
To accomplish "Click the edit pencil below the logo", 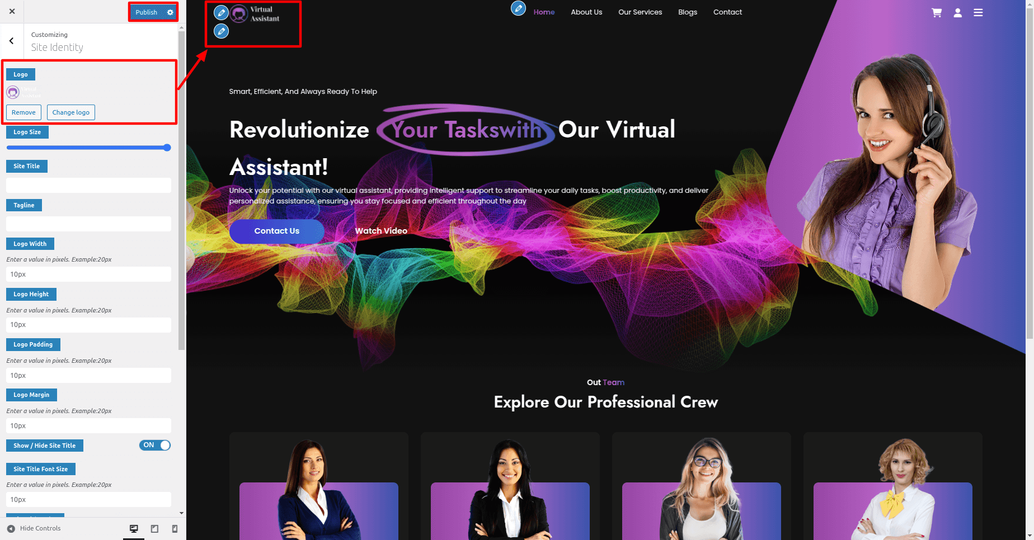I will tap(222, 31).
